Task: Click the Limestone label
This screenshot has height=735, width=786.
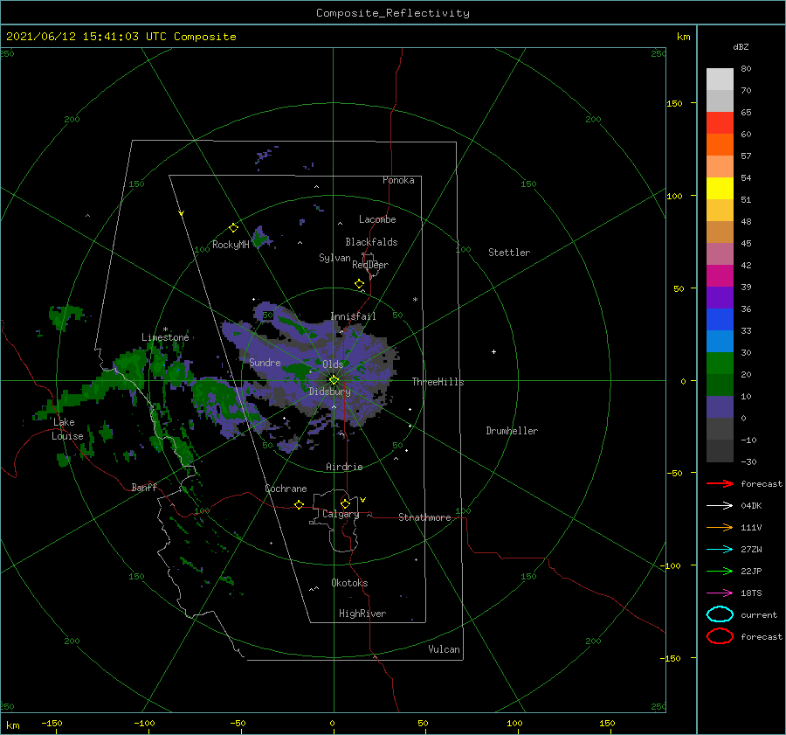Action: pyautogui.click(x=165, y=337)
